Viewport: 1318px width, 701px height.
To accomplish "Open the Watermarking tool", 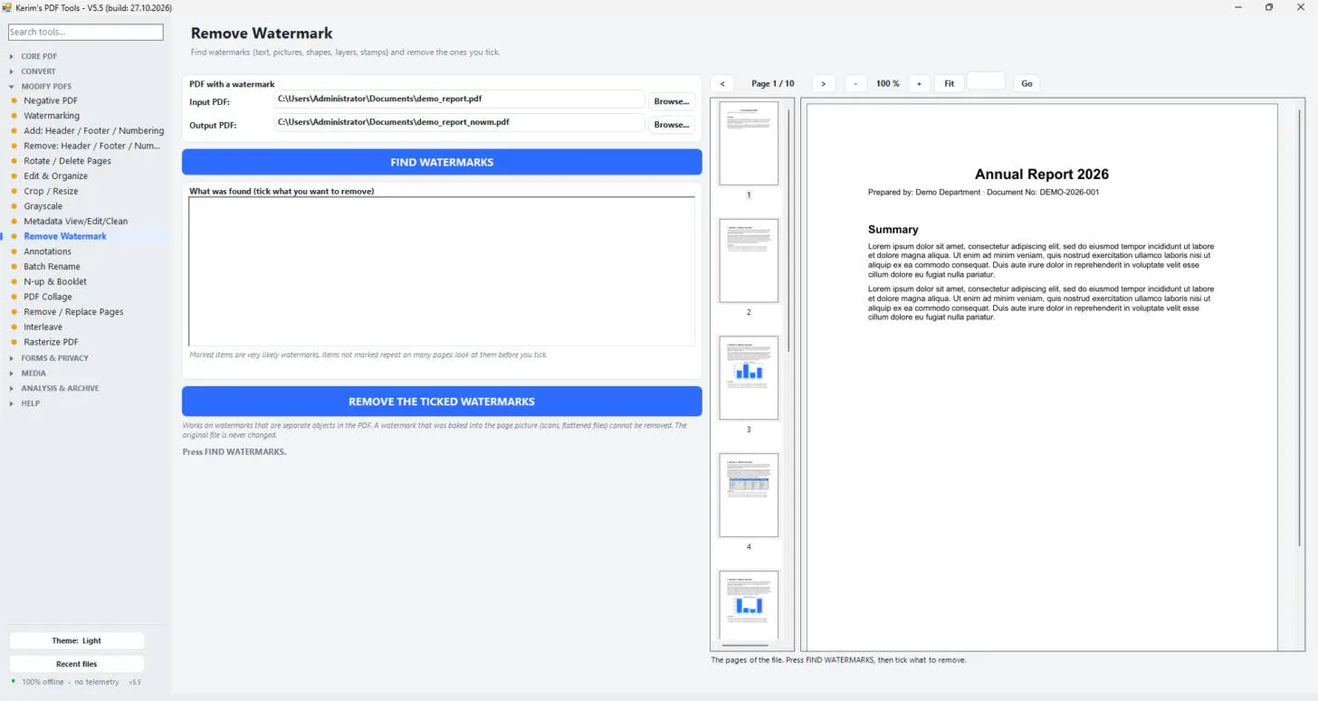I will (x=52, y=116).
